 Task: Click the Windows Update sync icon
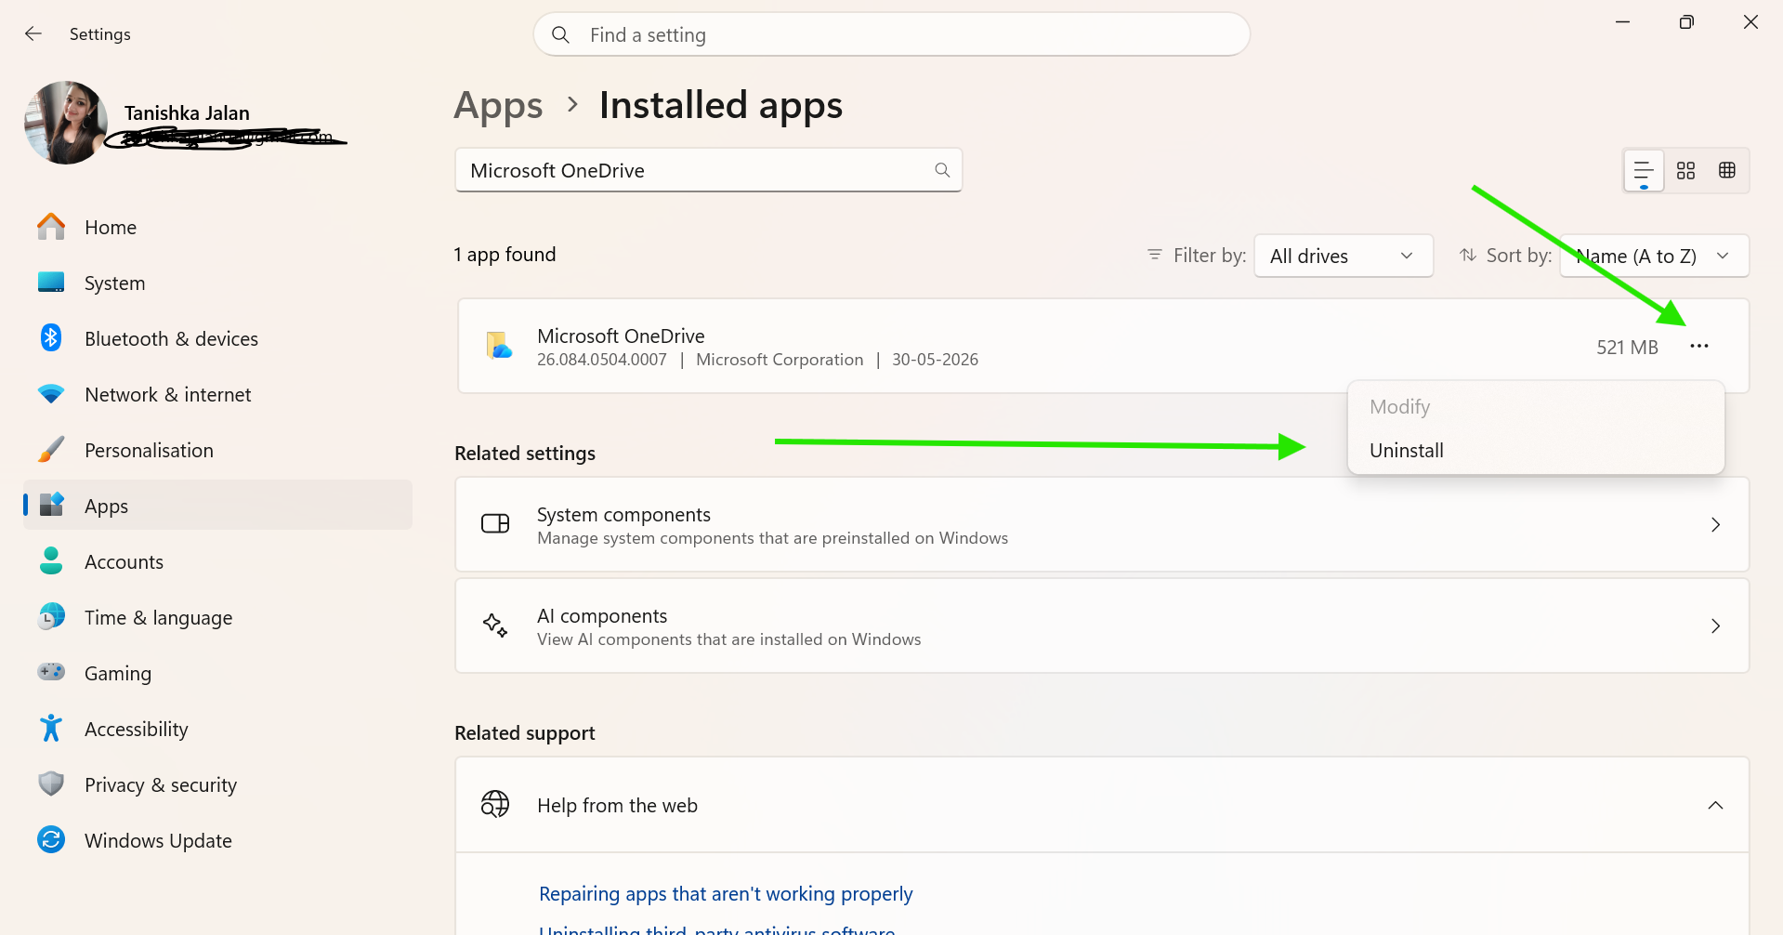pyautogui.click(x=51, y=840)
